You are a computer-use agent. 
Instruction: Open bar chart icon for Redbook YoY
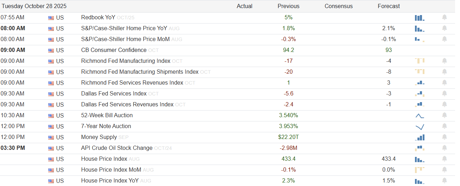(x=420, y=18)
